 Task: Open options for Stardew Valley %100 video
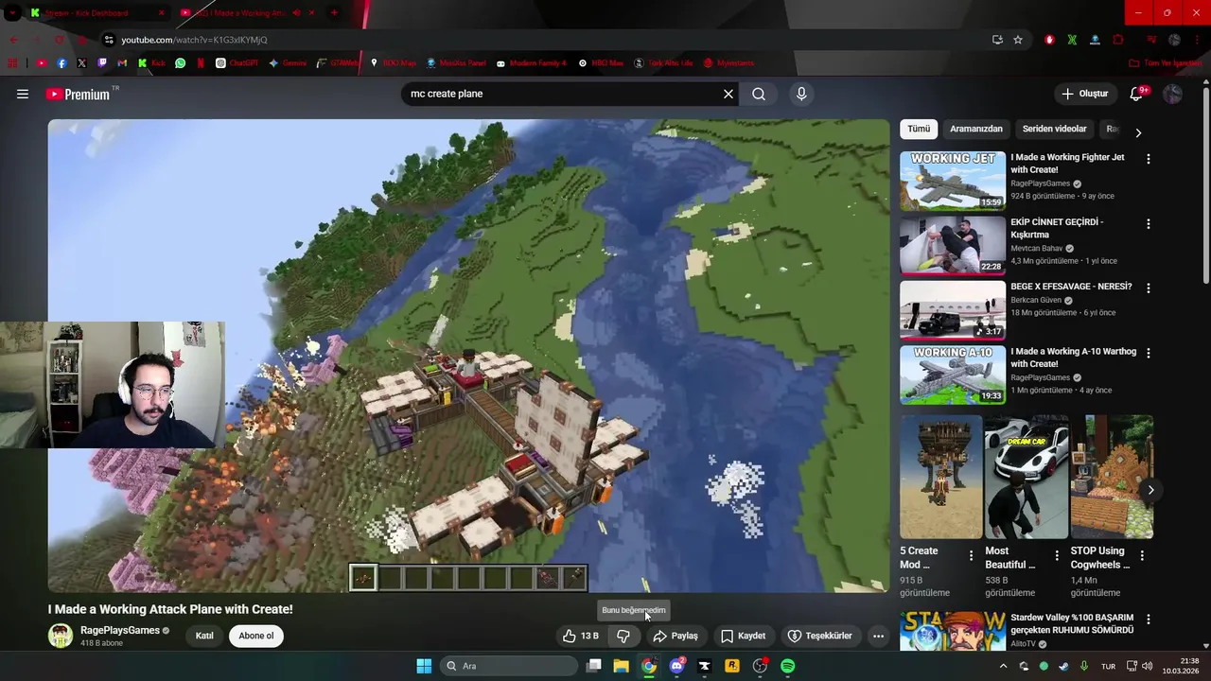(x=1149, y=620)
